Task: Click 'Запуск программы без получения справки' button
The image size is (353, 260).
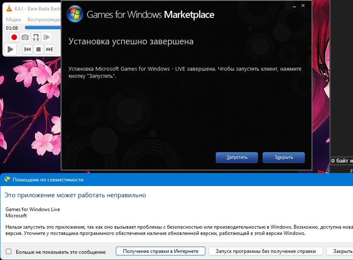Action: click(x=266, y=251)
